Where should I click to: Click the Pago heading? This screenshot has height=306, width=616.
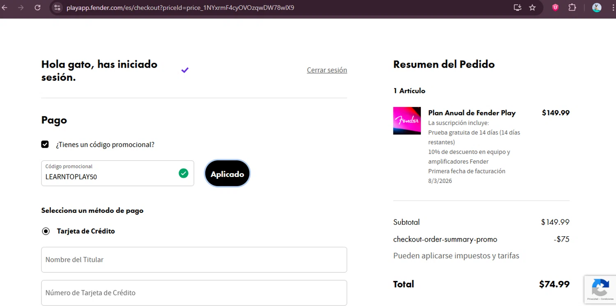click(54, 120)
